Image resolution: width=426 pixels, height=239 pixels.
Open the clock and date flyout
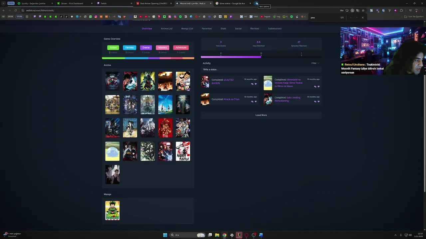(418, 235)
